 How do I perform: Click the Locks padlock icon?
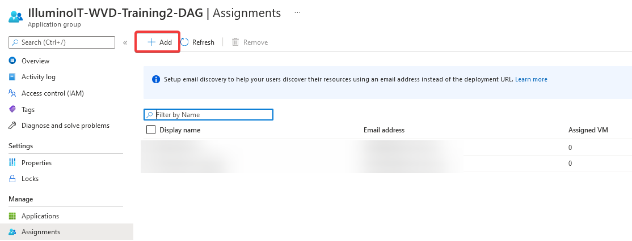(x=12, y=178)
